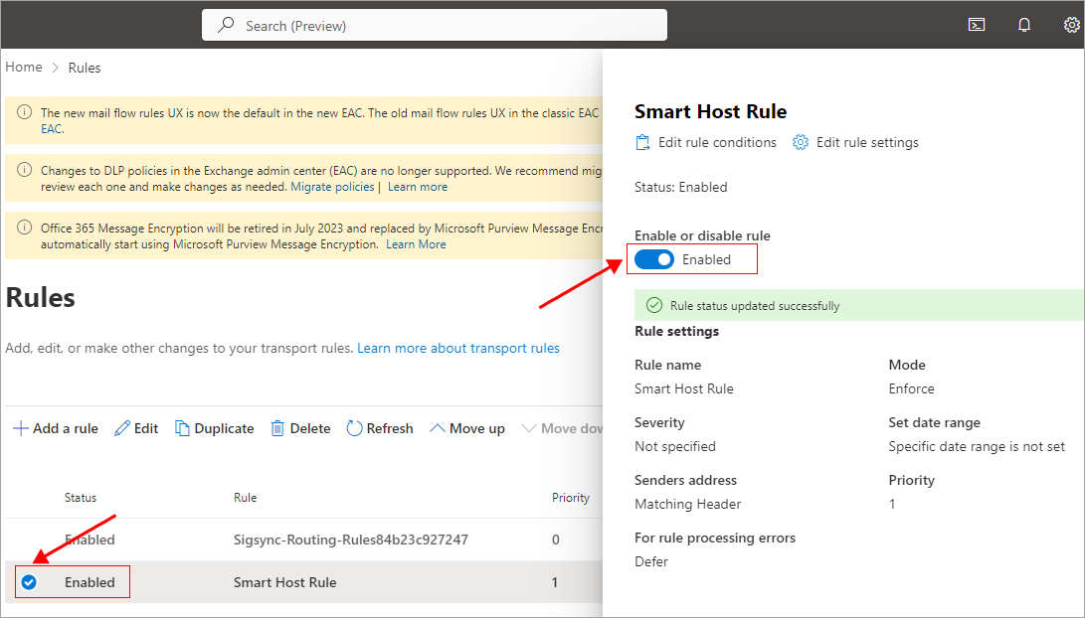Move rule up with the chevron button
1085x618 pixels.
click(x=437, y=429)
